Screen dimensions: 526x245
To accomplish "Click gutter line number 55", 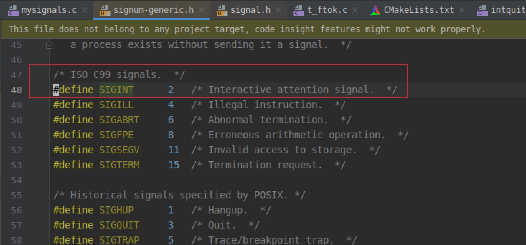I will click(17, 196).
